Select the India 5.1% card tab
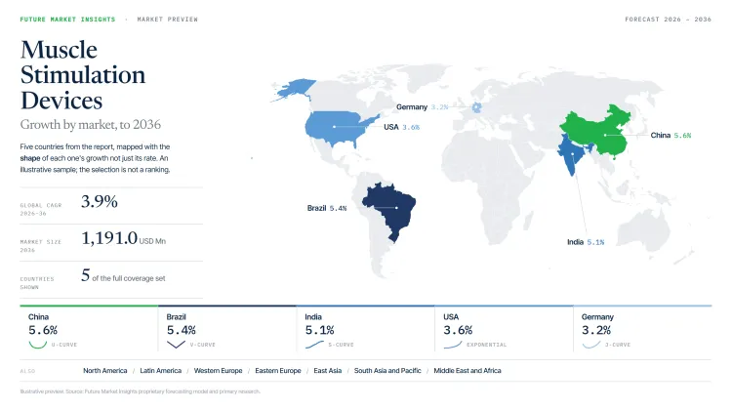The image size is (732, 411). click(x=366, y=329)
